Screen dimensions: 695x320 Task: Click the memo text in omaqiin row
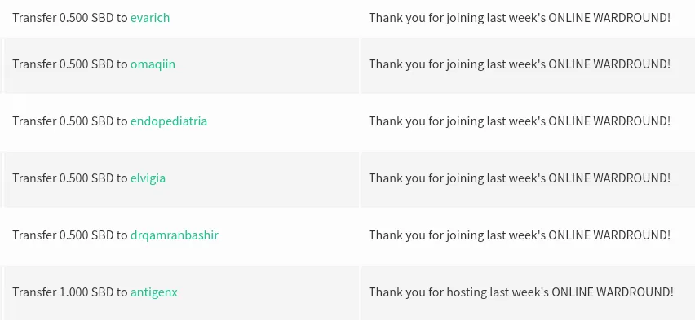(520, 64)
